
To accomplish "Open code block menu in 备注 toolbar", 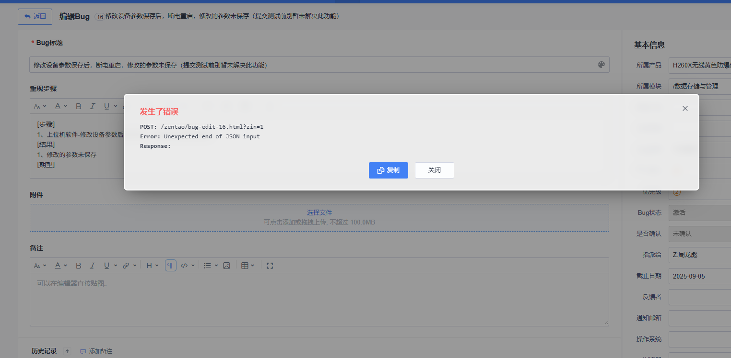I will point(188,266).
